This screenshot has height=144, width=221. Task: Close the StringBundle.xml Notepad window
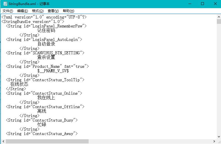click(215, 4)
